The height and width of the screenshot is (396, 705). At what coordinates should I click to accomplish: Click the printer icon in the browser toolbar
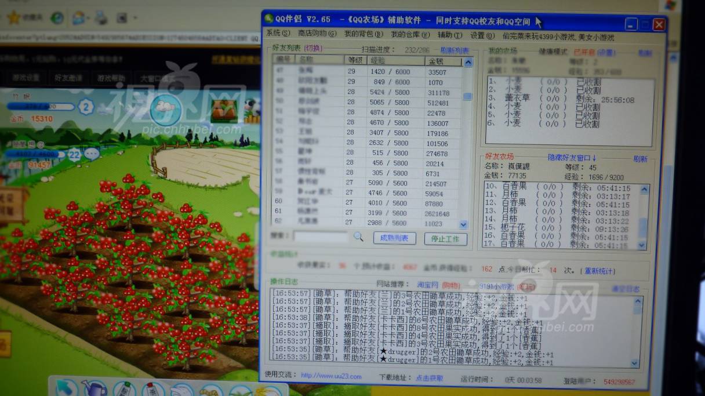click(x=101, y=18)
